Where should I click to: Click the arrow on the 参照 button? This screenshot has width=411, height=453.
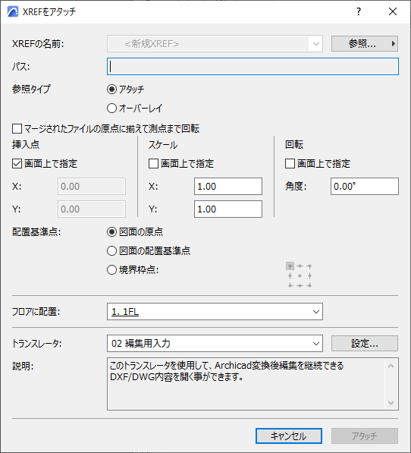(x=393, y=44)
